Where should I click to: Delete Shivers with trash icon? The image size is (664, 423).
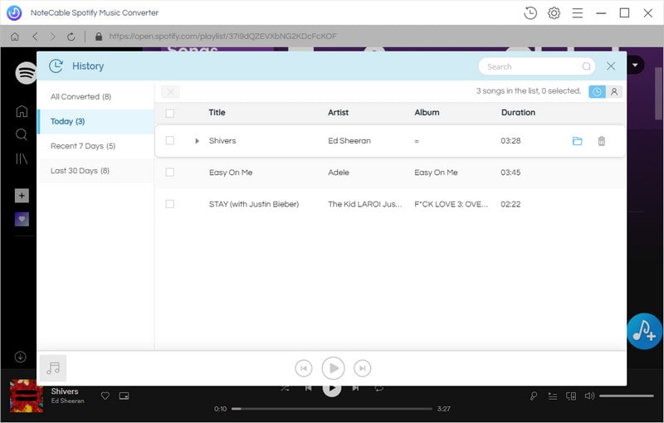[x=601, y=141]
